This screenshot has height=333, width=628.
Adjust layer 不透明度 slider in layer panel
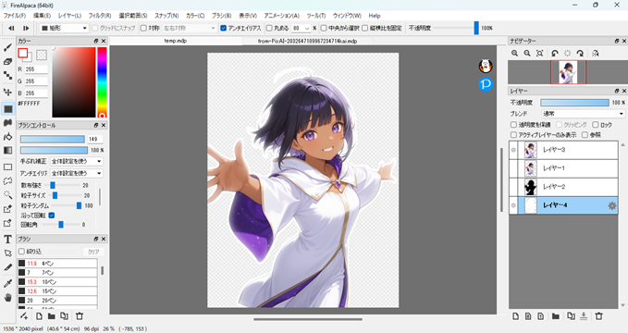coord(574,103)
